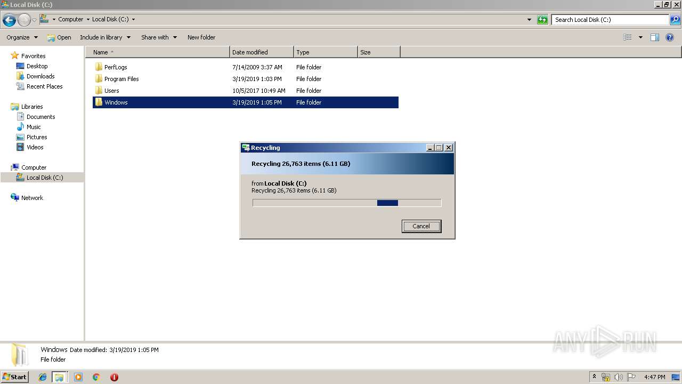Show hidden tray icons arrow
The image size is (682, 384).
click(594, 377)
